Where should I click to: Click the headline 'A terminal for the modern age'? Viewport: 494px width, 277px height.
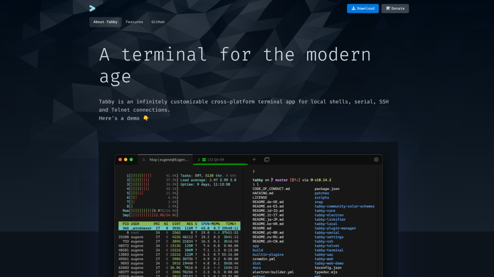(x=235, y=65)
